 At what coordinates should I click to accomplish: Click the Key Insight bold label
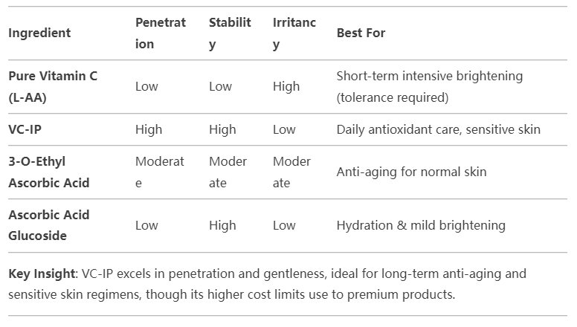(x=42, y=273)
